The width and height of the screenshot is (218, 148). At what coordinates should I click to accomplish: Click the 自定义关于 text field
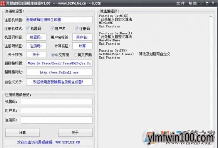pos(59,82)
